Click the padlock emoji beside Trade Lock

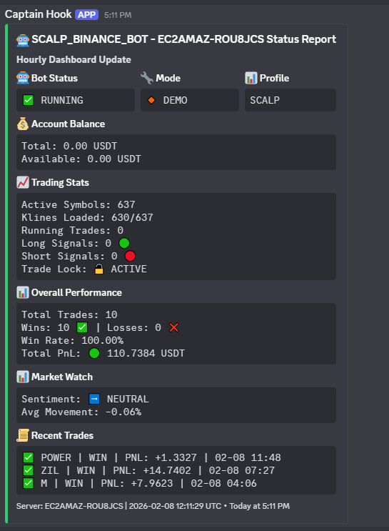point(99,269)
